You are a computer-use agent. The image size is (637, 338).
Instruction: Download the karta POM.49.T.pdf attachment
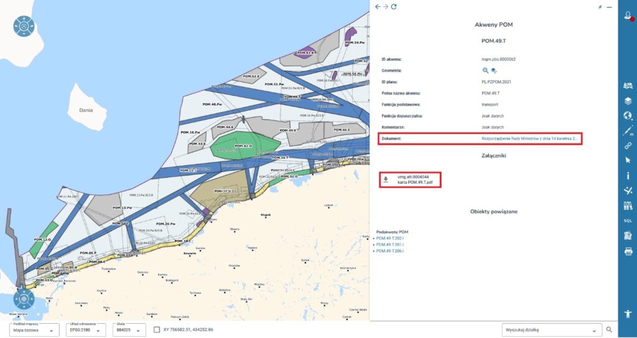pos(386,180)
